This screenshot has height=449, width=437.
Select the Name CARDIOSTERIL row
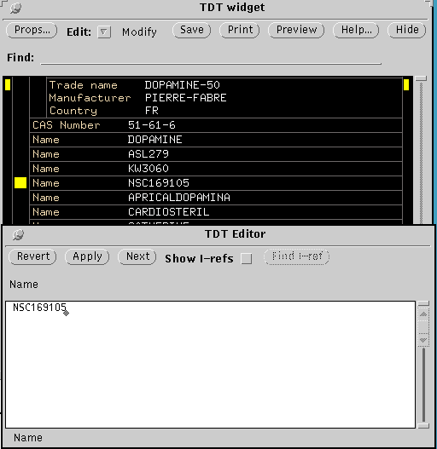click(x=216, y=212)
